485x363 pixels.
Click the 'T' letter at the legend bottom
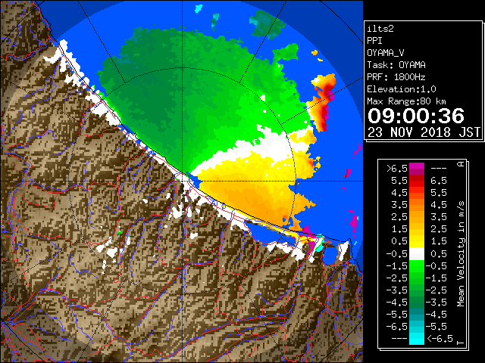click(x=461, y=343)
